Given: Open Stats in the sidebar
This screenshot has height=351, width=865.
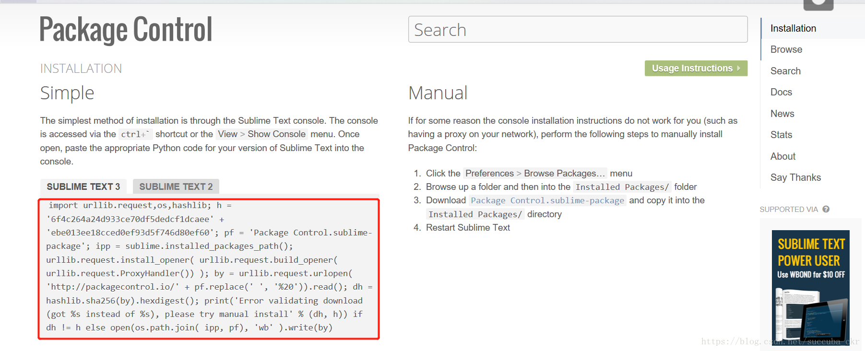Looking at the screenshot, I should click(781, 135).
